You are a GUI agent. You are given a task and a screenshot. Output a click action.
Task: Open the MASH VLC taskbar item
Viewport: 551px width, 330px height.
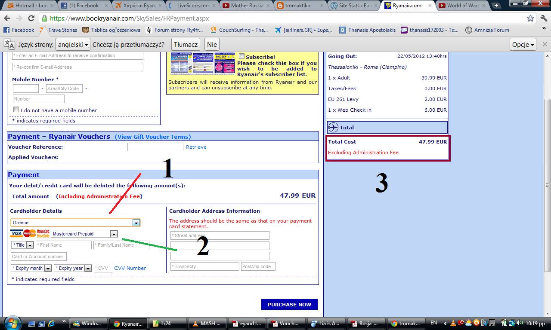(208, 324)
